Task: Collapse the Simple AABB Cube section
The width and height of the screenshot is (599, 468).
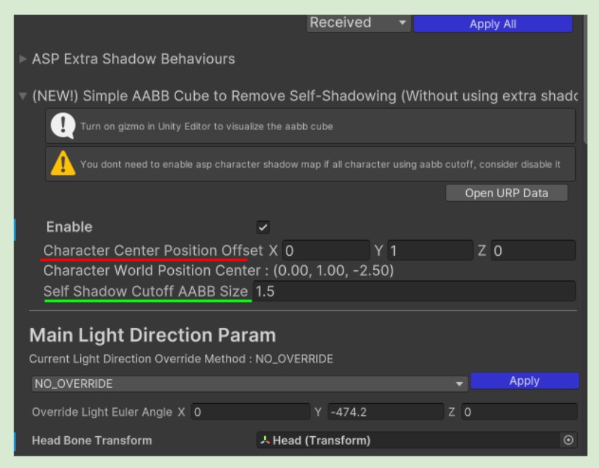Action: pyautogui.click(x=25, y=96)
